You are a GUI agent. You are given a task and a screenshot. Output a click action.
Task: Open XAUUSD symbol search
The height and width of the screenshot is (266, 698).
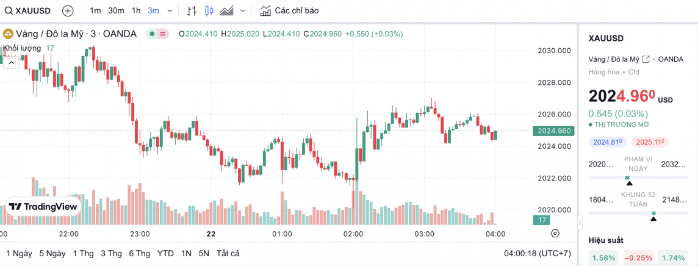point(29,10)
